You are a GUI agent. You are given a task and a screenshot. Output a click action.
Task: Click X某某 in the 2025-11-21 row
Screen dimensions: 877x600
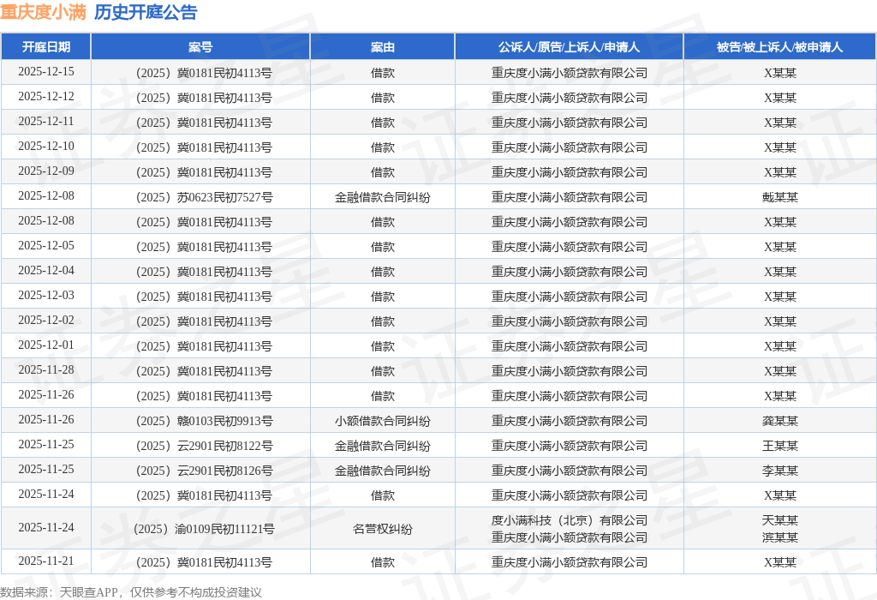click(x=779, y=562)
